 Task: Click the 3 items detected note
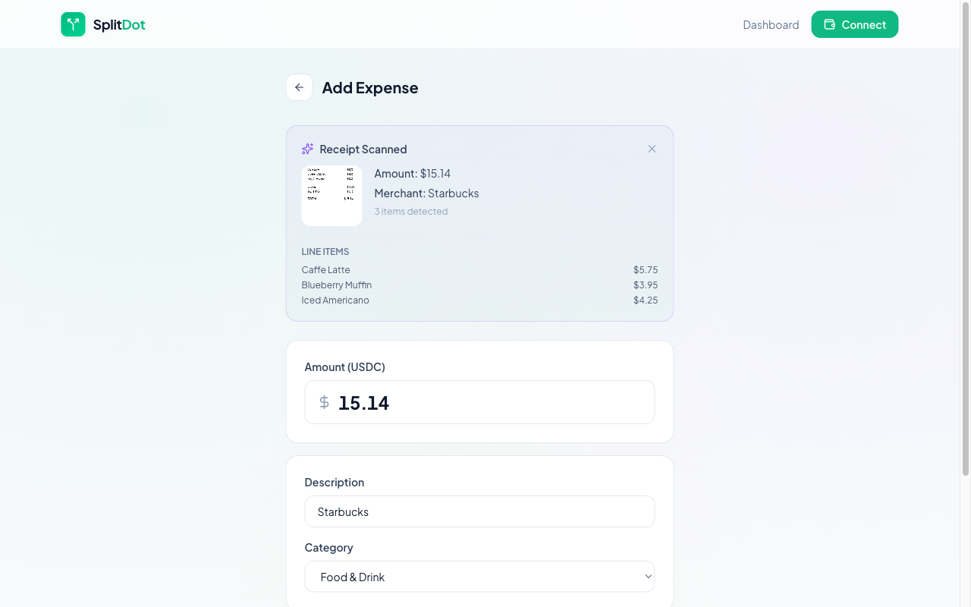click(x=410, y=212)
